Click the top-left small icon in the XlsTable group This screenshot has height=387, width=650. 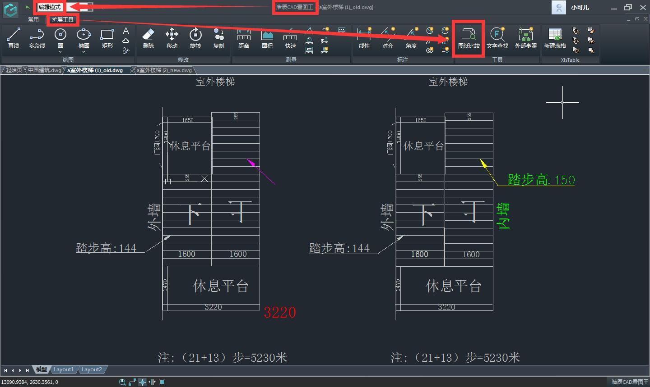pyautogui.click(x=576, y=31)
